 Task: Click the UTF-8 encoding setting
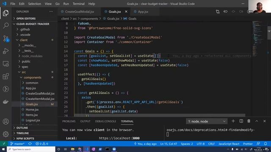200,144
